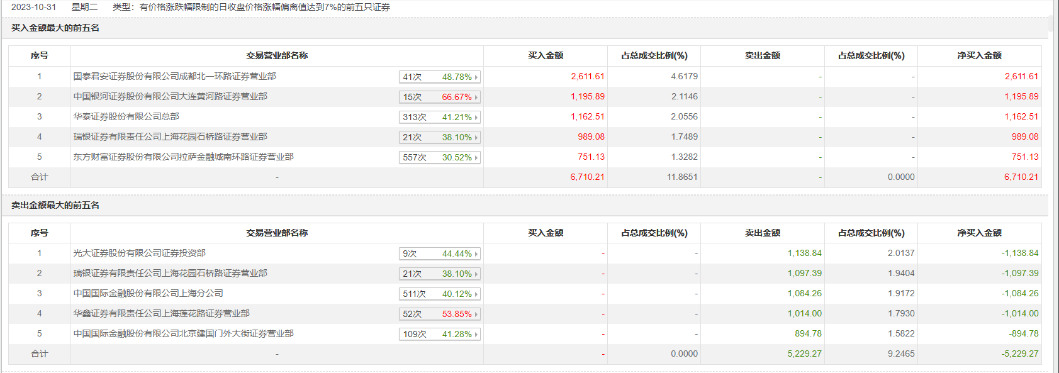This screenshot has width=1059, height=373.
Task: Click the date 2023-10-31
Action: point(33,7)
